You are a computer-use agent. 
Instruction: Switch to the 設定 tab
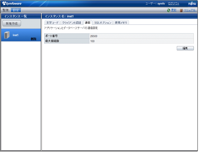click(16, 10)
